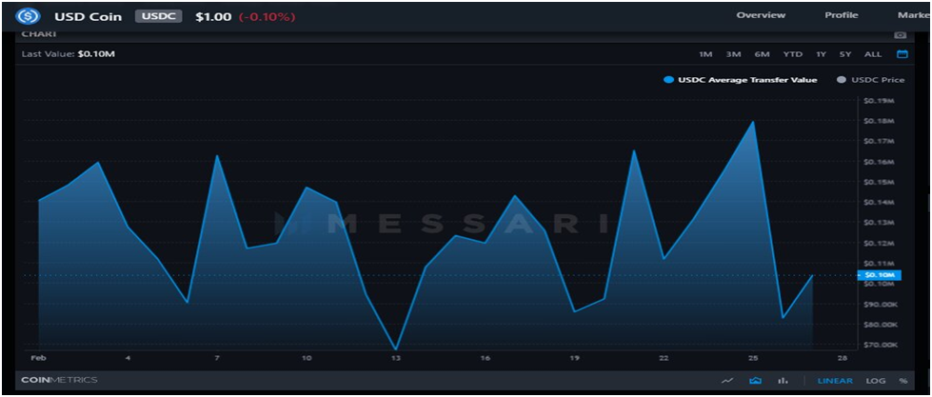The height and width of the screenshot is (397, 932).
Task: Choose the YTD time range
Action: click(792, 54)
